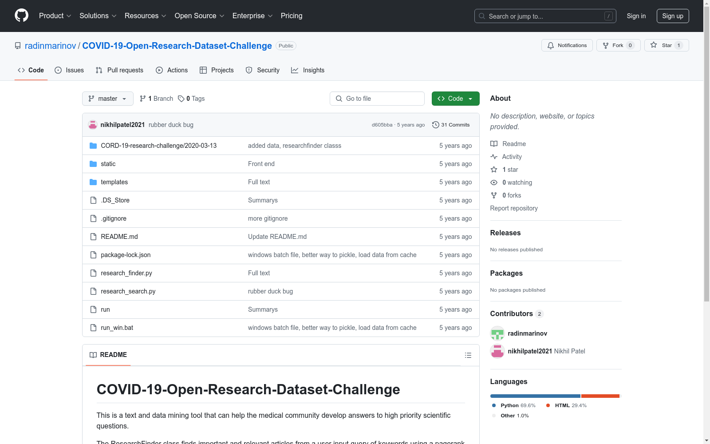This screenshot has height=444, width=710.
Task: Switch to the Security tab
Action: (263, 70)
